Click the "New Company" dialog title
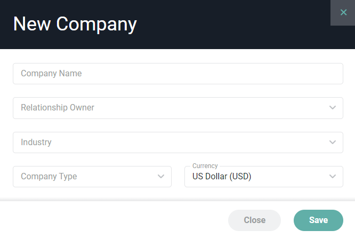 click(75, 24)
